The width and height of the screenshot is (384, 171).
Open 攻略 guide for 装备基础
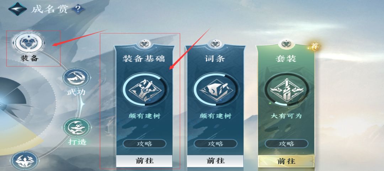click(x=144, y=143)
